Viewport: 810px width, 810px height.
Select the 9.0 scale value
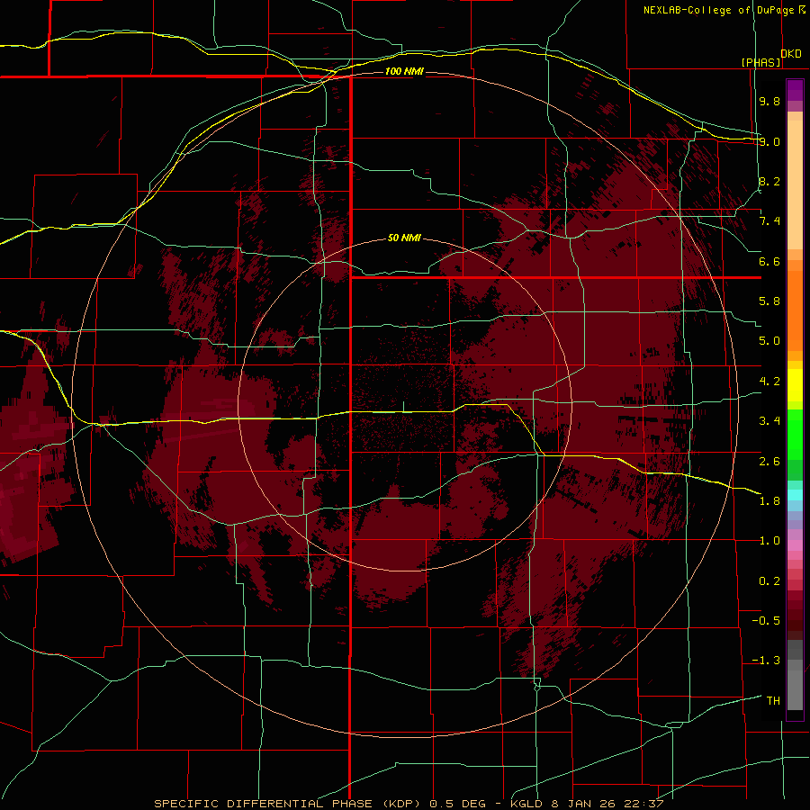(769, 141)
